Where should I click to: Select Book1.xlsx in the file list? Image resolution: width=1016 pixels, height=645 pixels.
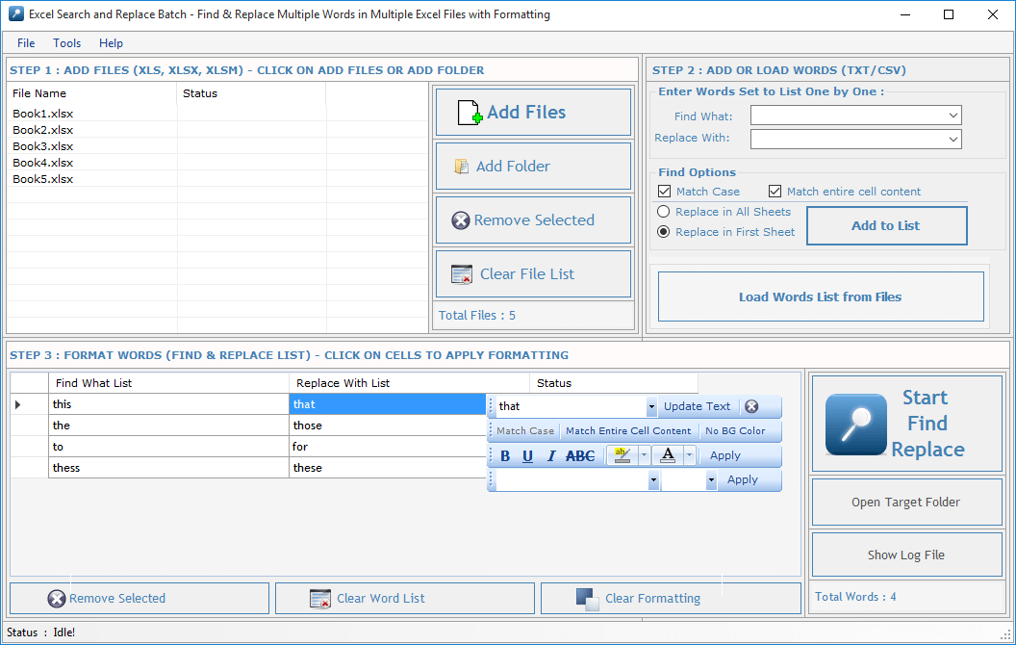pos(42,114)
